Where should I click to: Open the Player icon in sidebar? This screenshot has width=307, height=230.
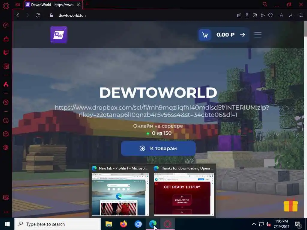point(6,102)
